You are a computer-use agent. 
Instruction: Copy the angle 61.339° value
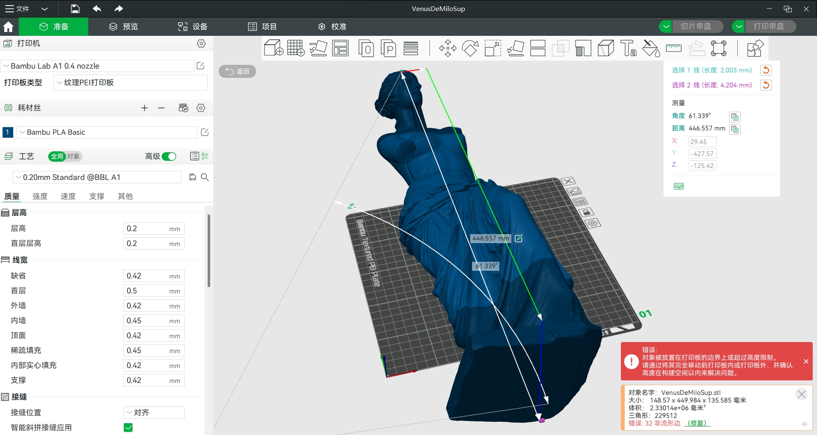point(735,117)
